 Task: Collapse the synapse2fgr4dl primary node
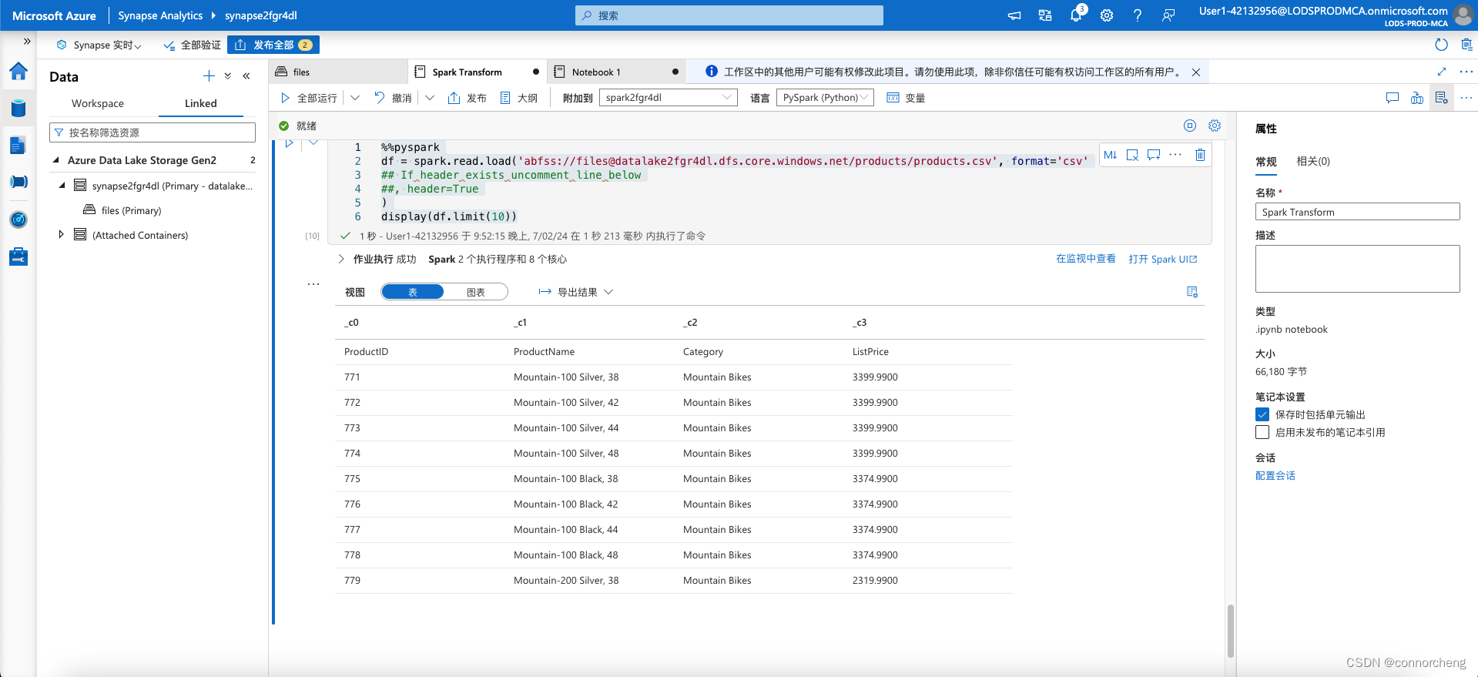(x=62, y=186)
